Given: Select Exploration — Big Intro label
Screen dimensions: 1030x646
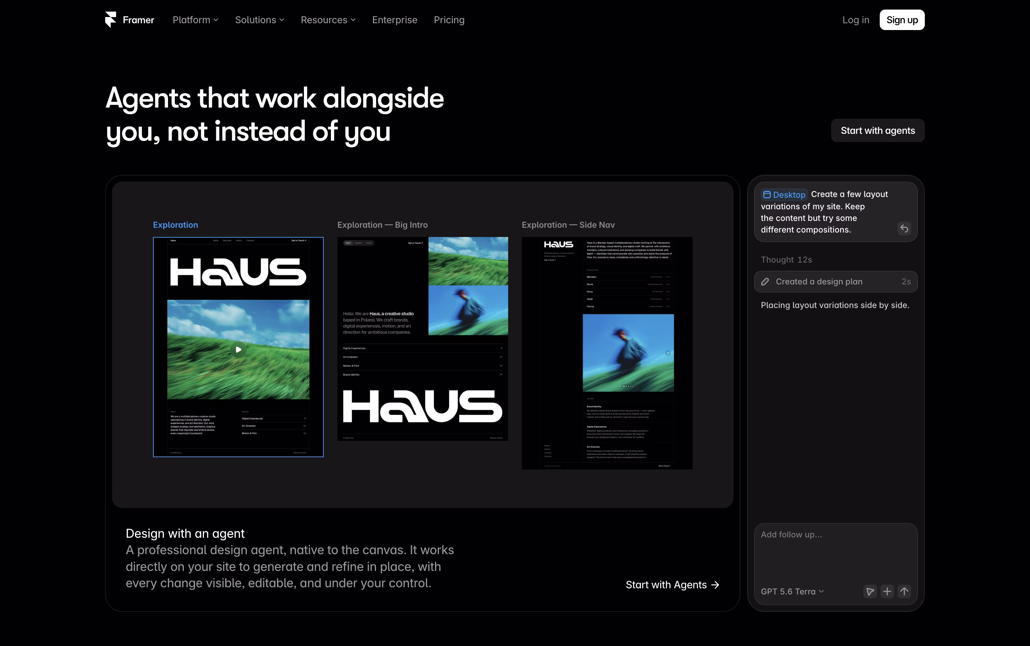Looking at the screenshot, I should point(382,225).
